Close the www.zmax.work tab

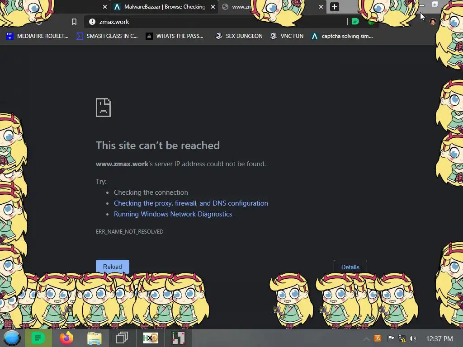(x=321, y=7)
